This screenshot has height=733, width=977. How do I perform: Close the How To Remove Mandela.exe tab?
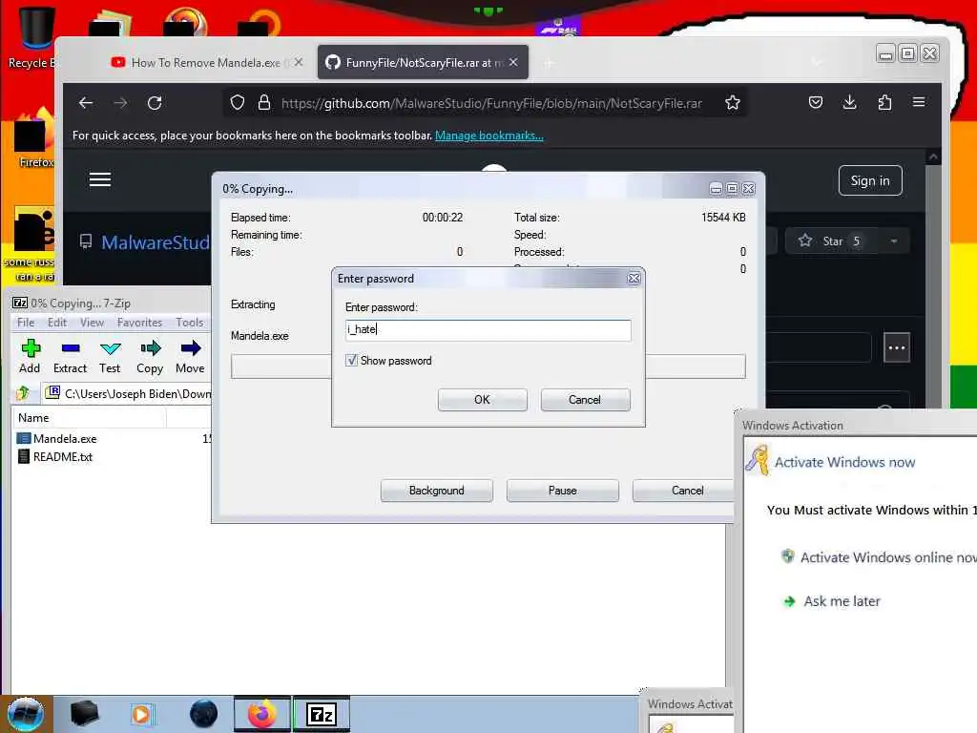point(299,62)
